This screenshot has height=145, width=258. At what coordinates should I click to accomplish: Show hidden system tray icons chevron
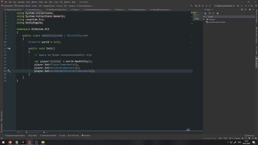tap(228, 142)
